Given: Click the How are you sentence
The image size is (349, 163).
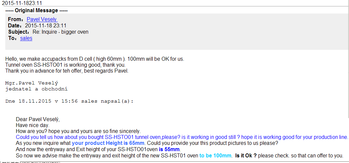Looking at the screenshot, I should click(x=78, y=131).
